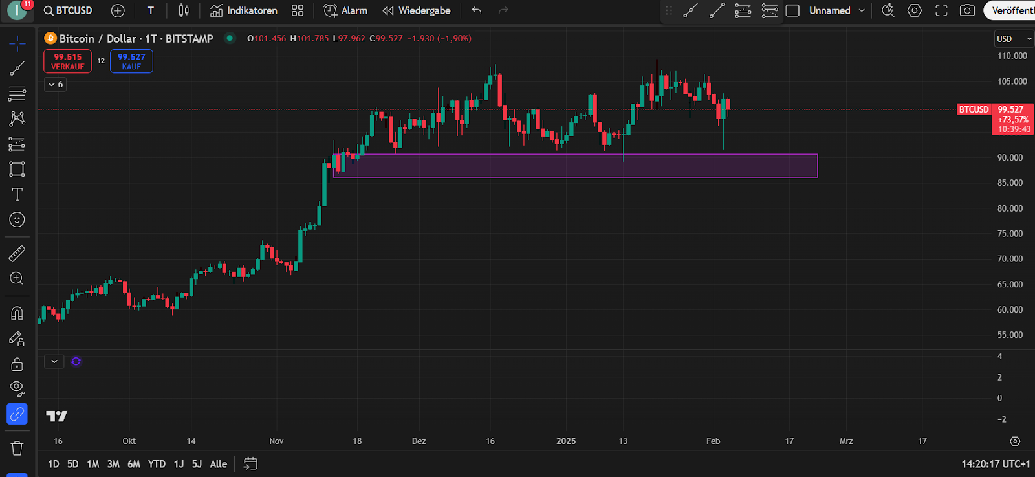Select trend line tool in top toolbar
This screenshot has width=1035, height=477.
point(690,10)
